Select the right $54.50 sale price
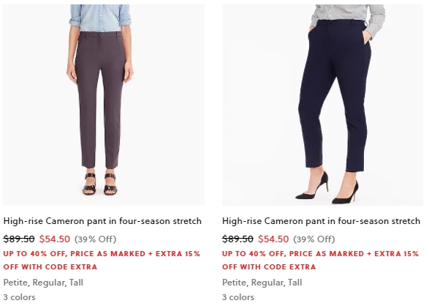 point(273,239)
